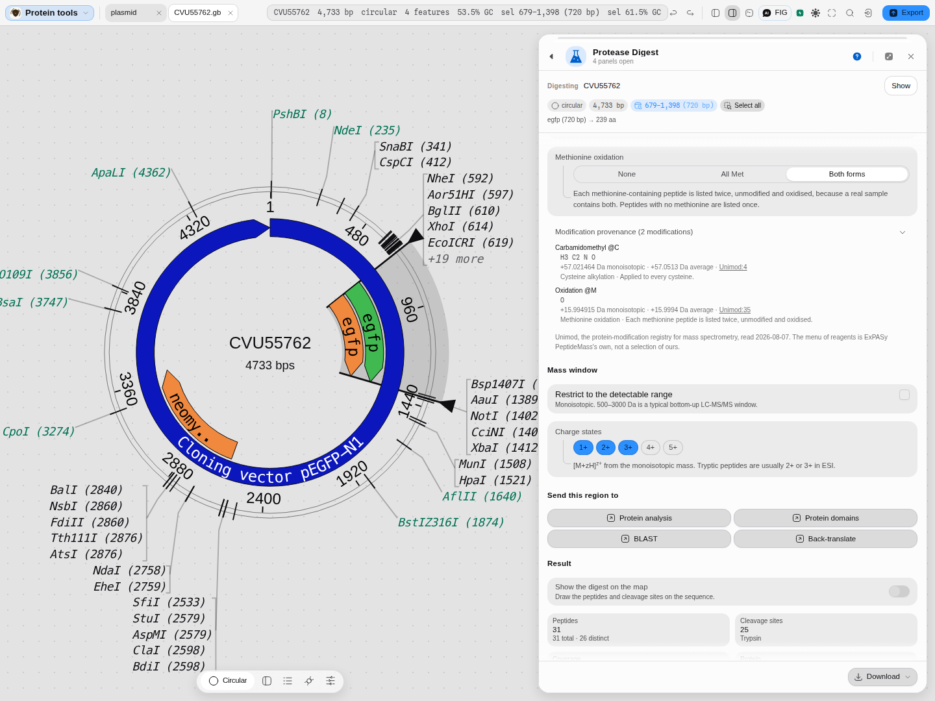Click the Export button
935x701 pixels.
point(906,13)
